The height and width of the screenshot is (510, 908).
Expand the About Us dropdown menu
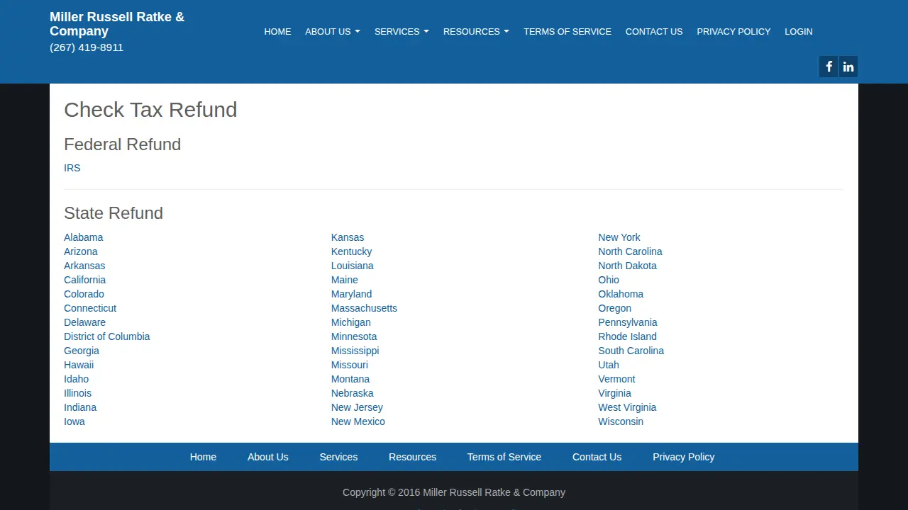[333, 31]
